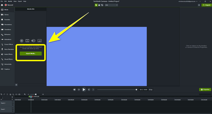Open the Annotations tab
The height and width of the screenshot is (114, 212).
coord(7,25)
